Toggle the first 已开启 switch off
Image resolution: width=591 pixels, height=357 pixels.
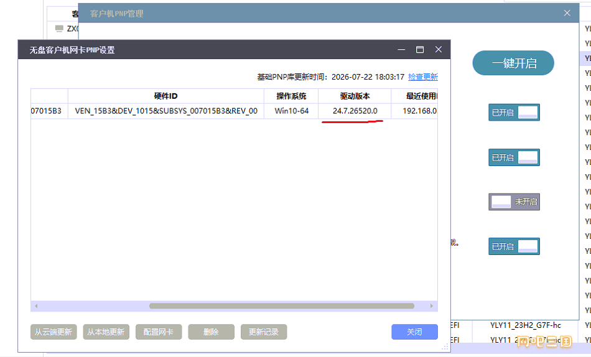coord(514,113)
